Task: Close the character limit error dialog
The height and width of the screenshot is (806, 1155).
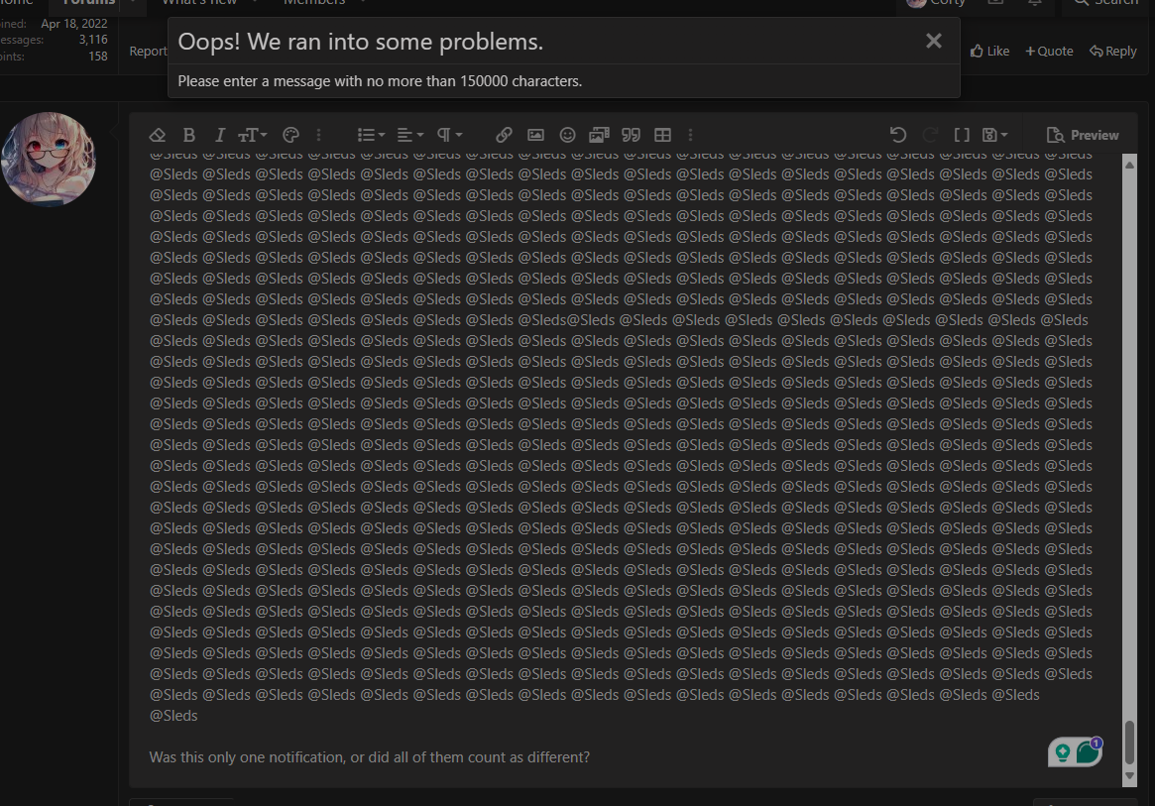Action: [933, 42]
